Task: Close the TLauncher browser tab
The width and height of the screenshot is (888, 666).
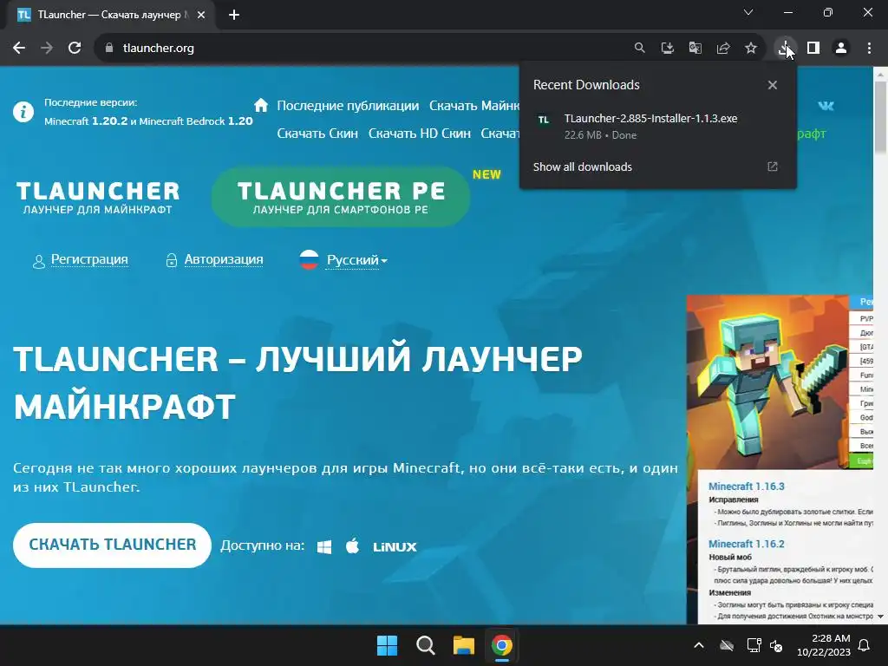Action: 201,16
